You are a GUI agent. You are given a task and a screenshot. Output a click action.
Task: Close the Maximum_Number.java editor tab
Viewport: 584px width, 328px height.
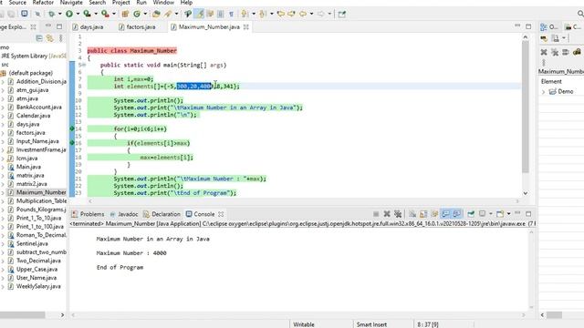246,26
